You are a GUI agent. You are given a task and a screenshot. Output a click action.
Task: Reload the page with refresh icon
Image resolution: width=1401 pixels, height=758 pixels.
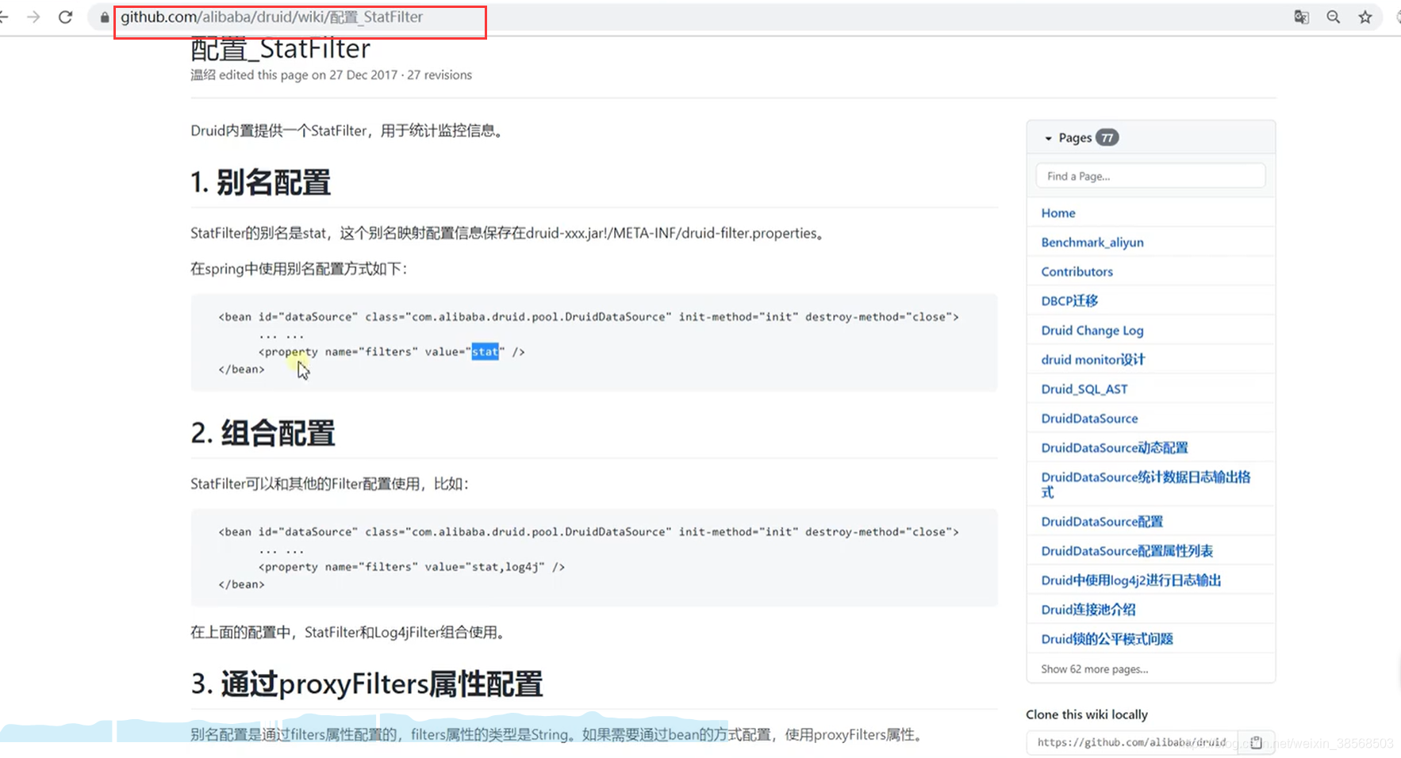pyautogui.click(x=66, y=17)
